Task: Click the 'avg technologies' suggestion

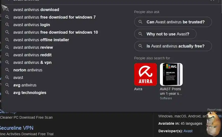Action: click(30, 93)
